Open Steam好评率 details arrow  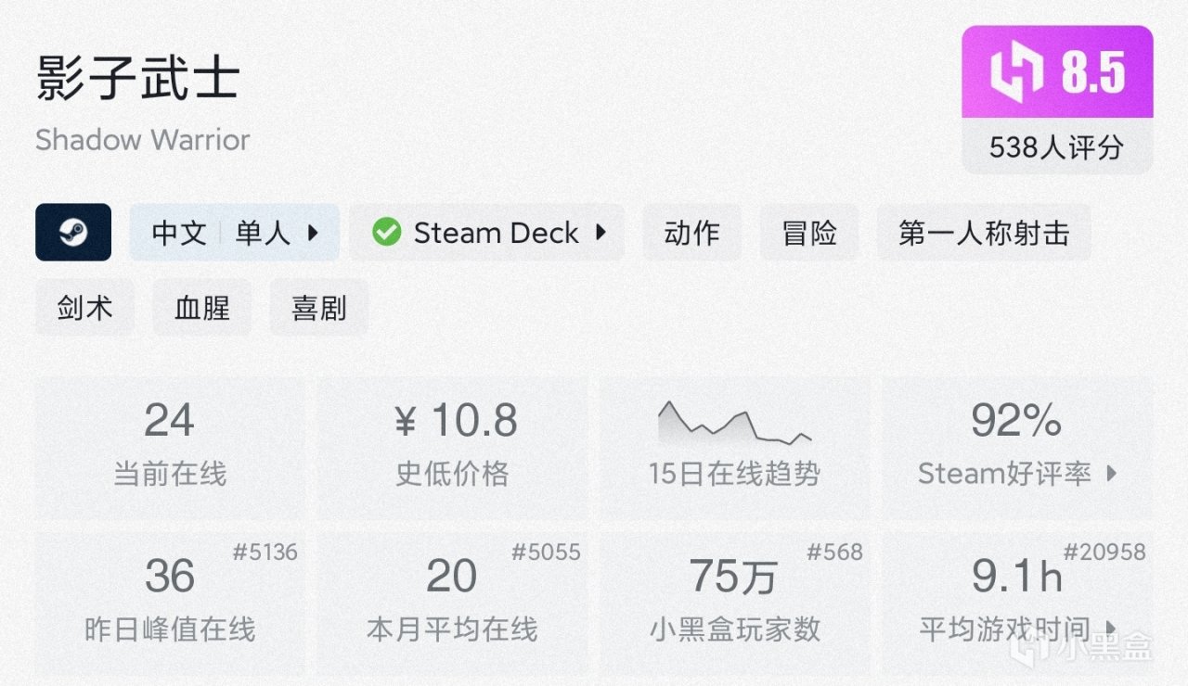[1112, 474]
